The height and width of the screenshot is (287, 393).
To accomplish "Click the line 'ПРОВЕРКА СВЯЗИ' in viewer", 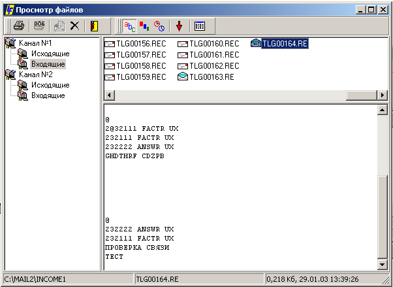I will pyautogui.click(x=137, y=247).
